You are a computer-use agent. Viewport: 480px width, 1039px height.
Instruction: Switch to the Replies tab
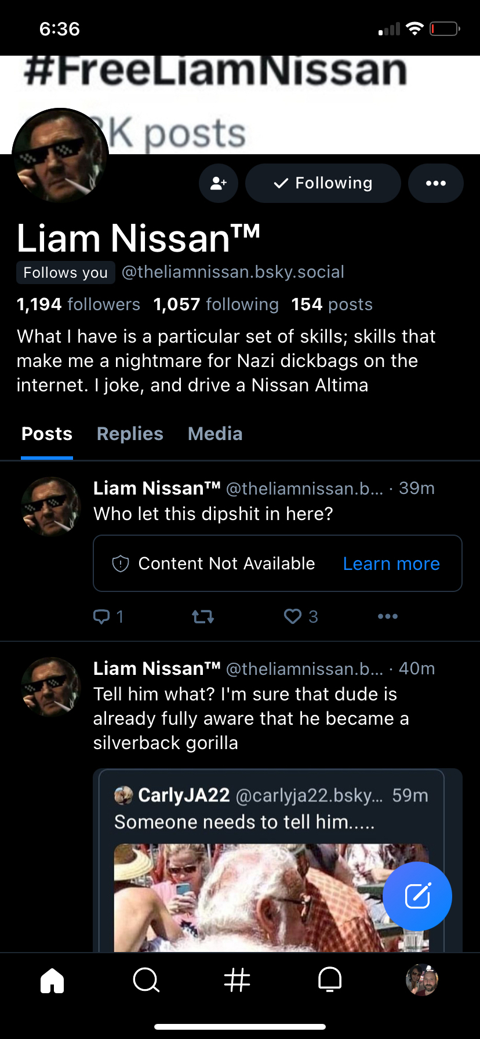pos(130,434)
